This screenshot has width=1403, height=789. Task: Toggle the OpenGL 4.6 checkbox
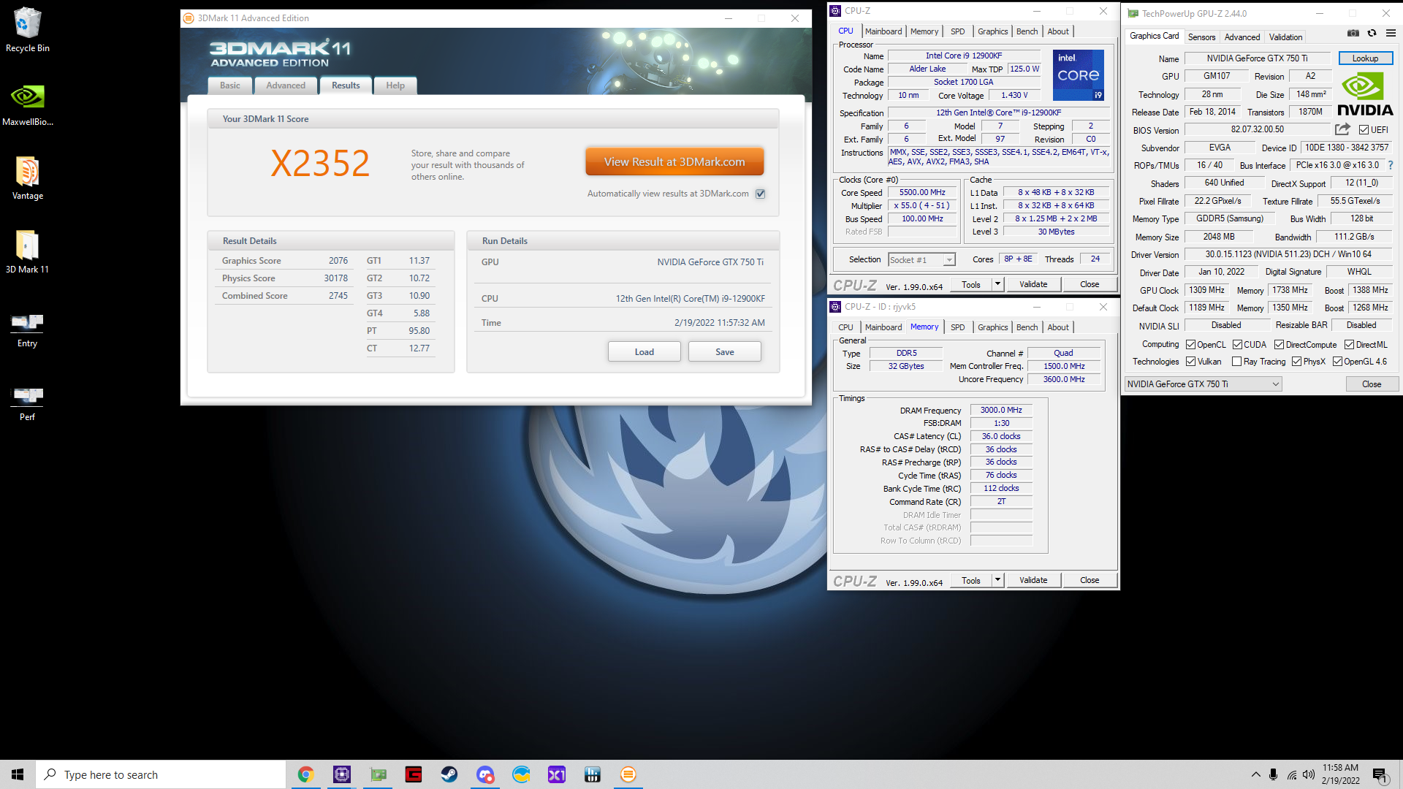click(x=1337, y=362)
